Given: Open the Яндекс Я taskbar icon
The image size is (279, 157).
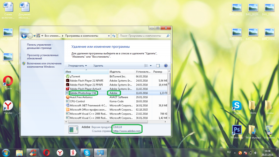Looking at the screenshot, I should [73, 153].
